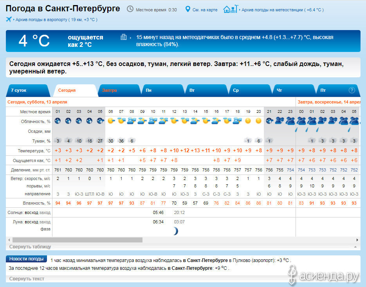Click the 4 °C current temperature
The width and height of the screenshot is (366, 287).
[x=34, y=41]
